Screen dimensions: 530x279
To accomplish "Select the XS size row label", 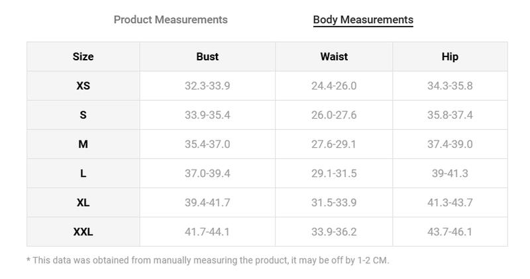I will [83, 86].
